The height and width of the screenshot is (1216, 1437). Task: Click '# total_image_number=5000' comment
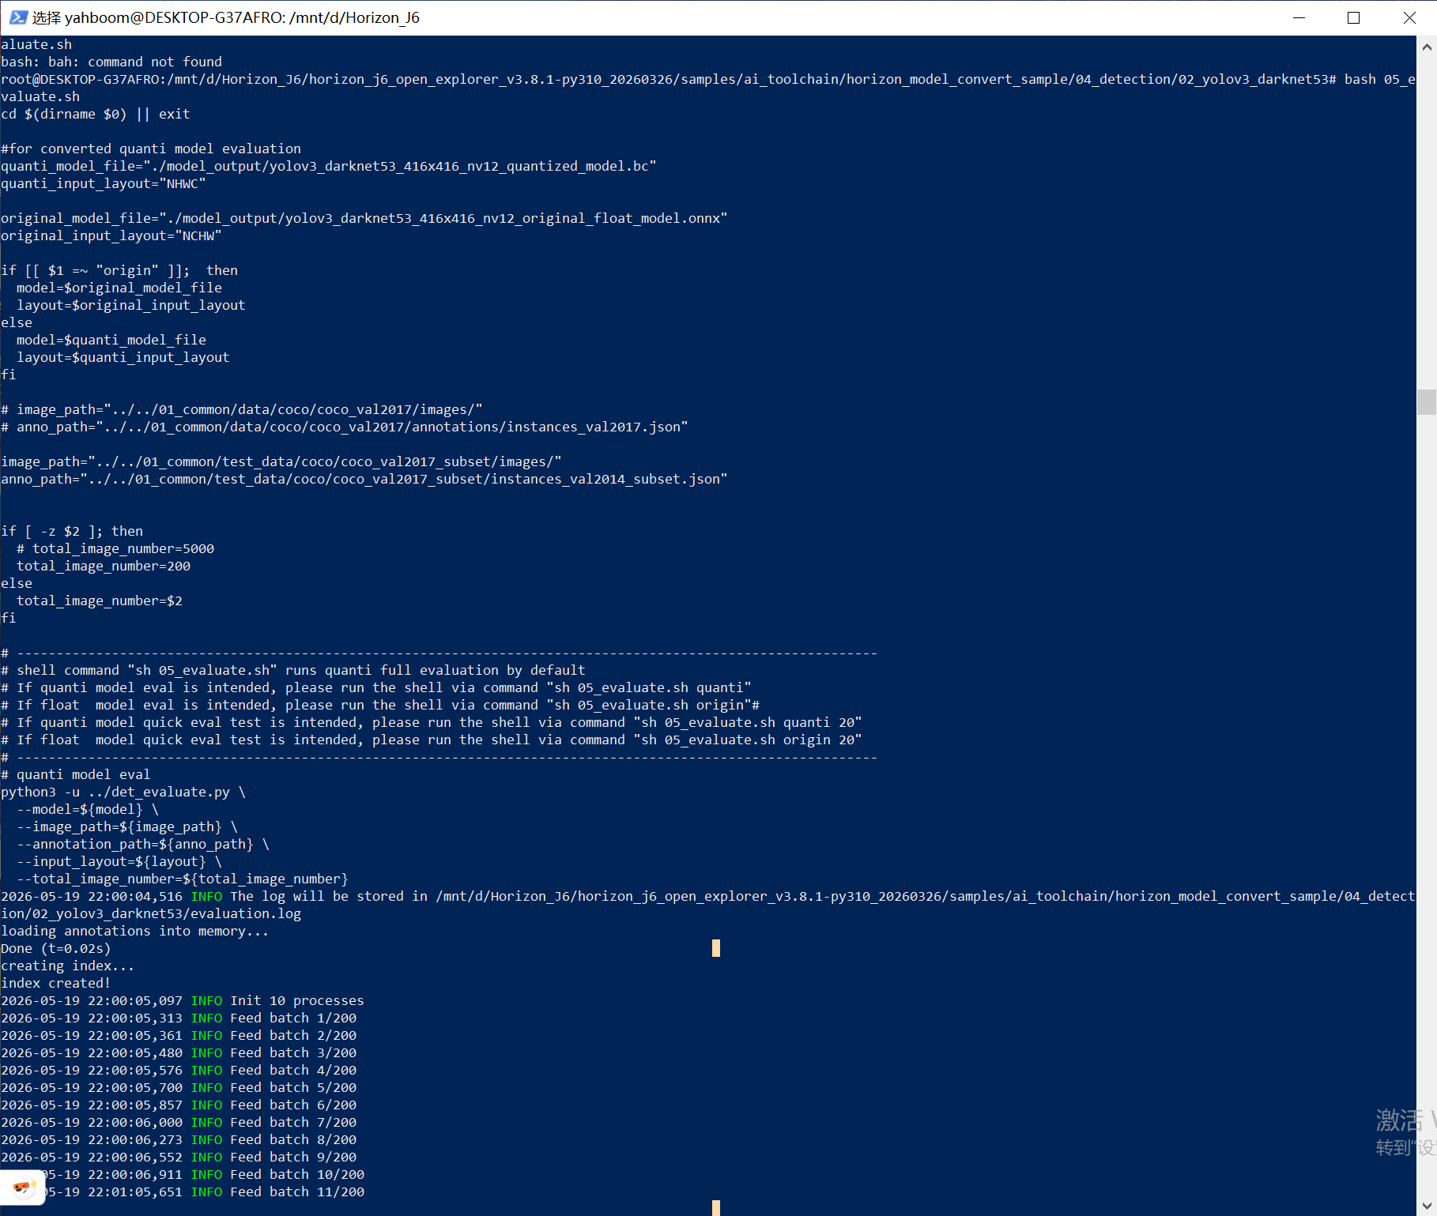pyautogui.click(x=115, y=548)
